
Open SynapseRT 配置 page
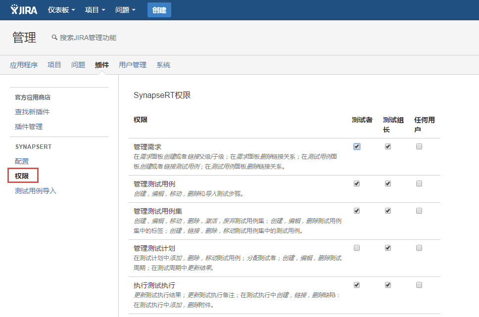(x=22, y=161)
